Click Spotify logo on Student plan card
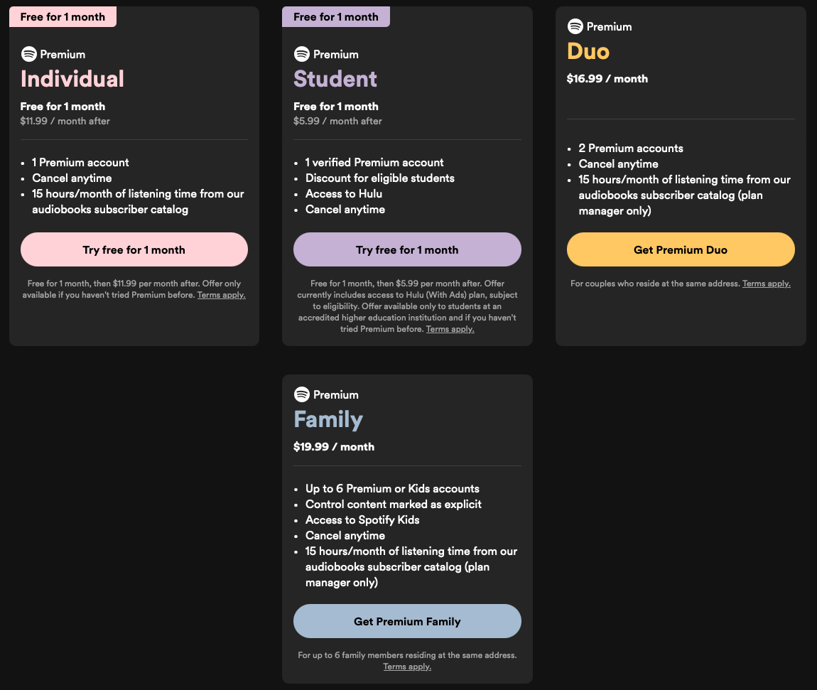Viewport: 817px width, 690px height. click(x=301, y=54)
